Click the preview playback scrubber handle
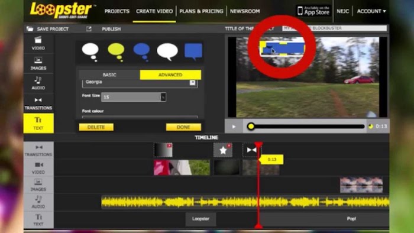 pos(251,127)
